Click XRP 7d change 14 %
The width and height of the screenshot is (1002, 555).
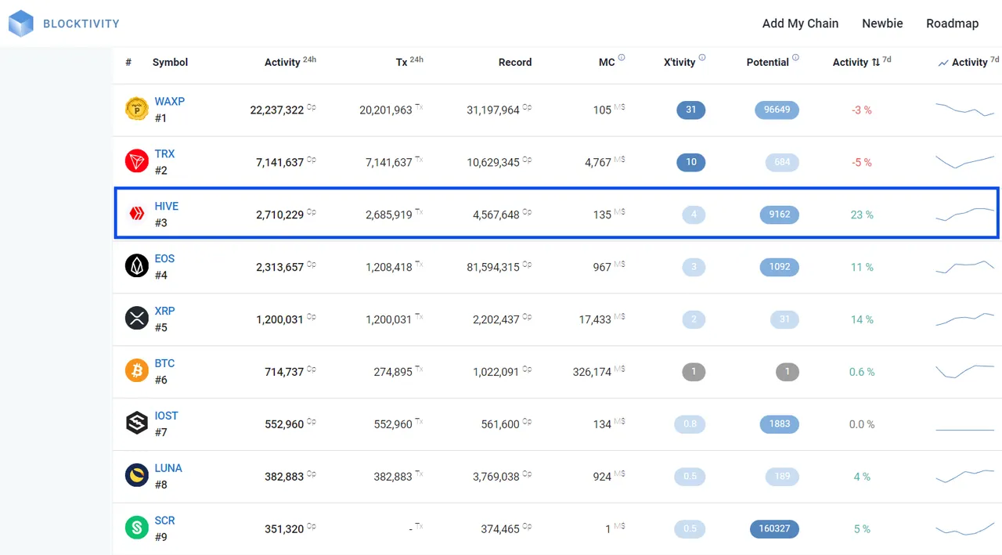[x=862, y=319]
